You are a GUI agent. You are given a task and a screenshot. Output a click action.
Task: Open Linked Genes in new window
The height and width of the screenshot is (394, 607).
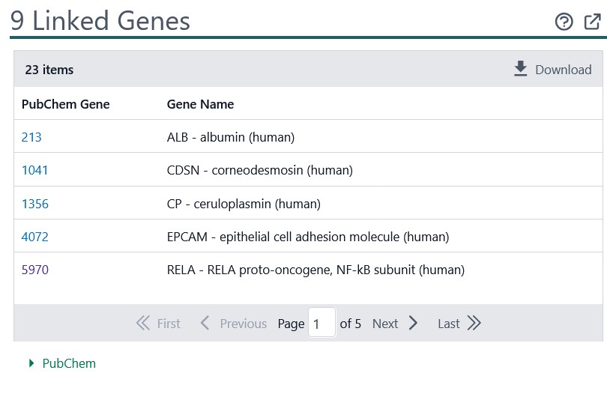[592, 22]
